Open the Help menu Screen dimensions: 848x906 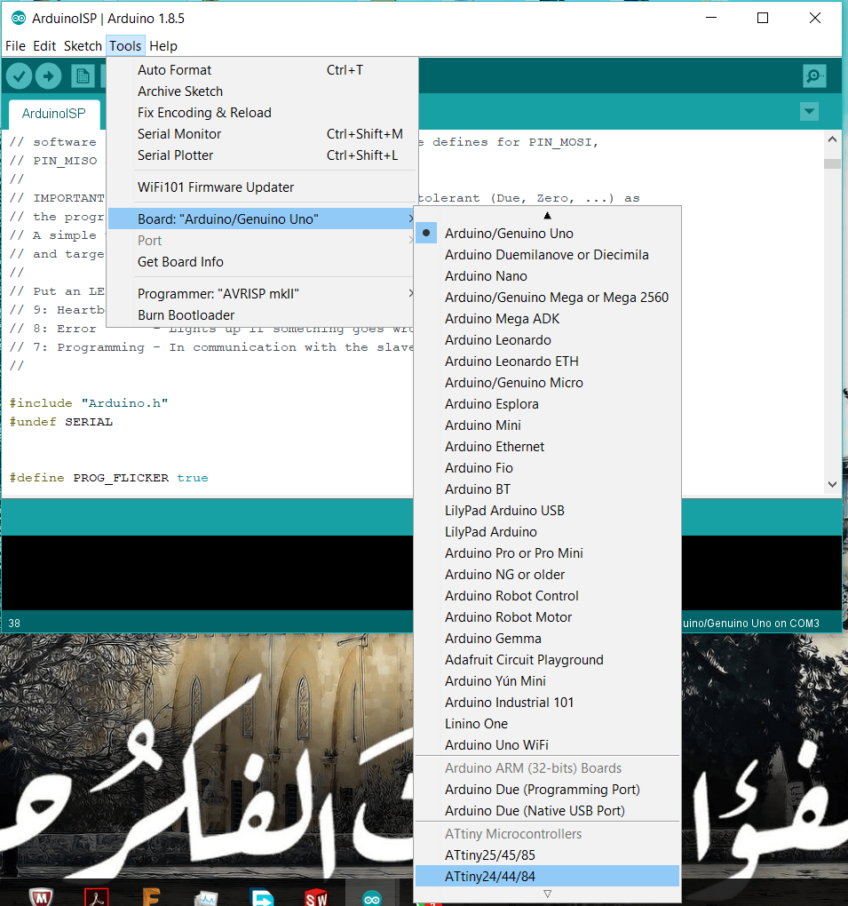163,46
